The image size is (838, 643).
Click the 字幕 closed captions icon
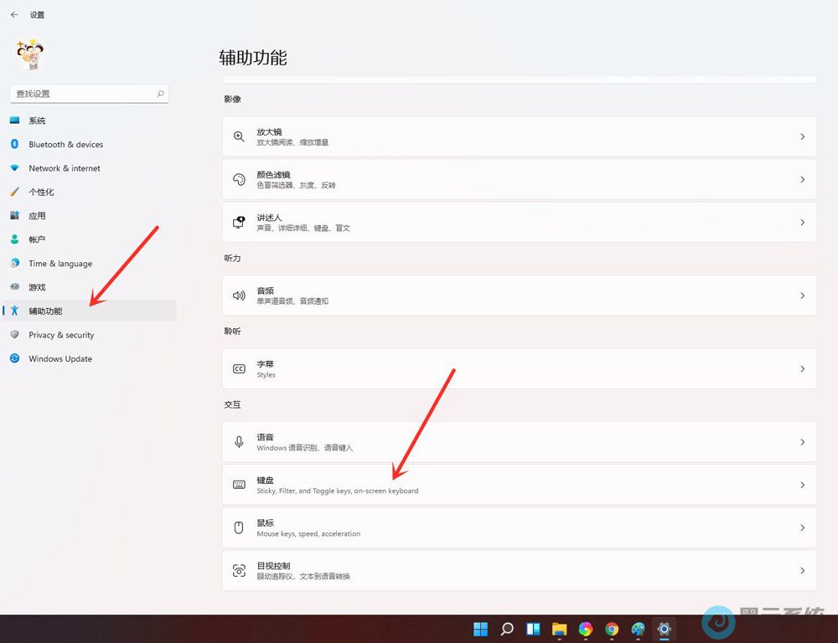coord(239,369)
